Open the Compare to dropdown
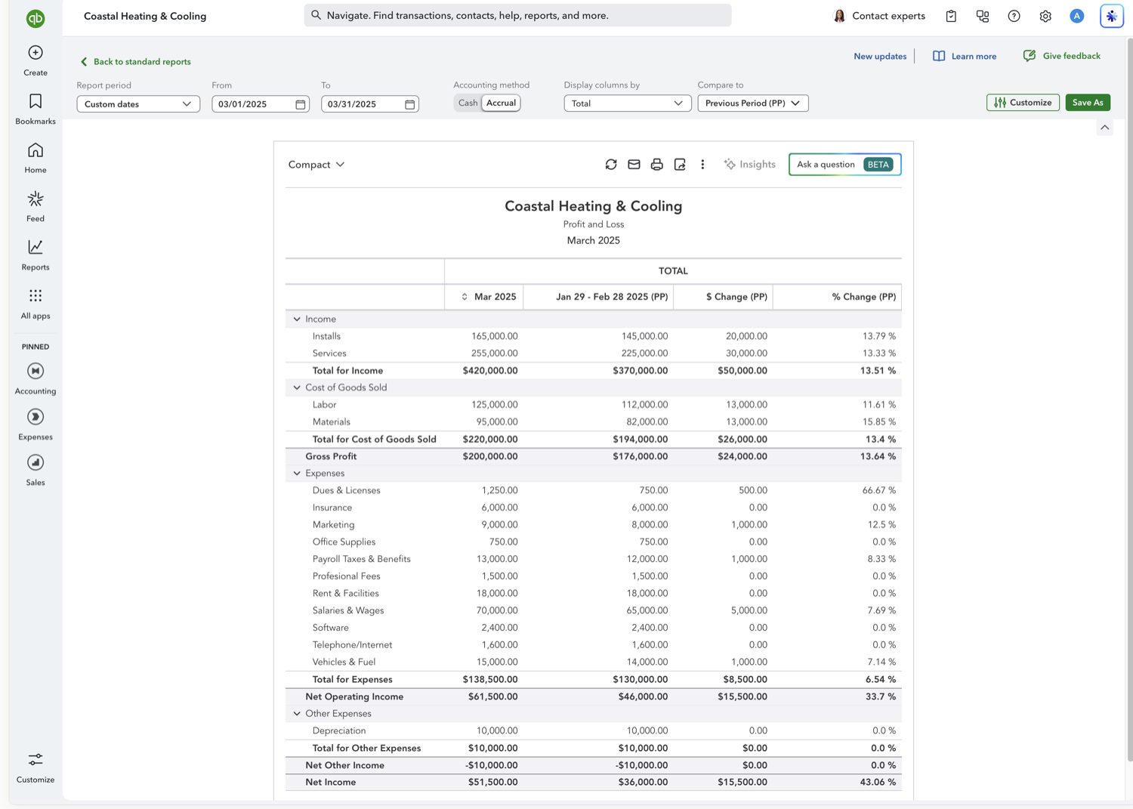This screenshot has height=809, width=1133. tap(753, 103)
